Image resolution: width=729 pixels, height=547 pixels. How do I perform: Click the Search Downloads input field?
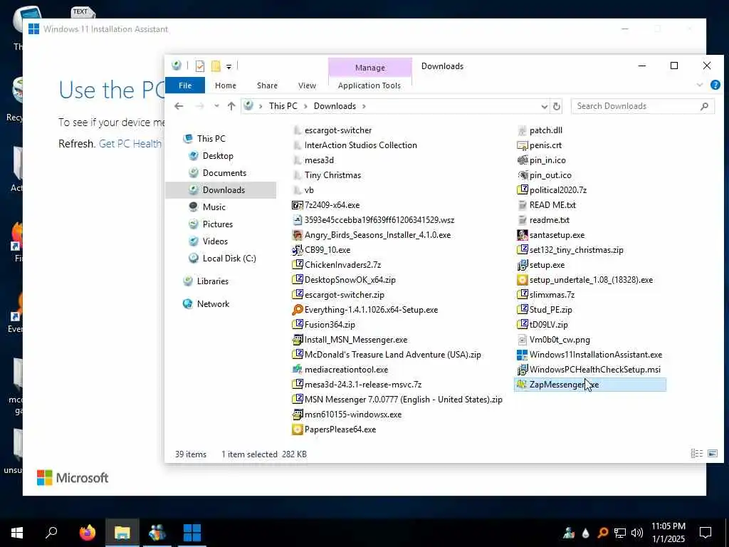coord(643,106)
